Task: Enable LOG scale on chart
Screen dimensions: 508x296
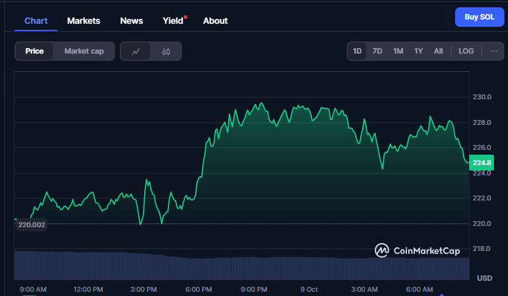Action: point(466,51)
